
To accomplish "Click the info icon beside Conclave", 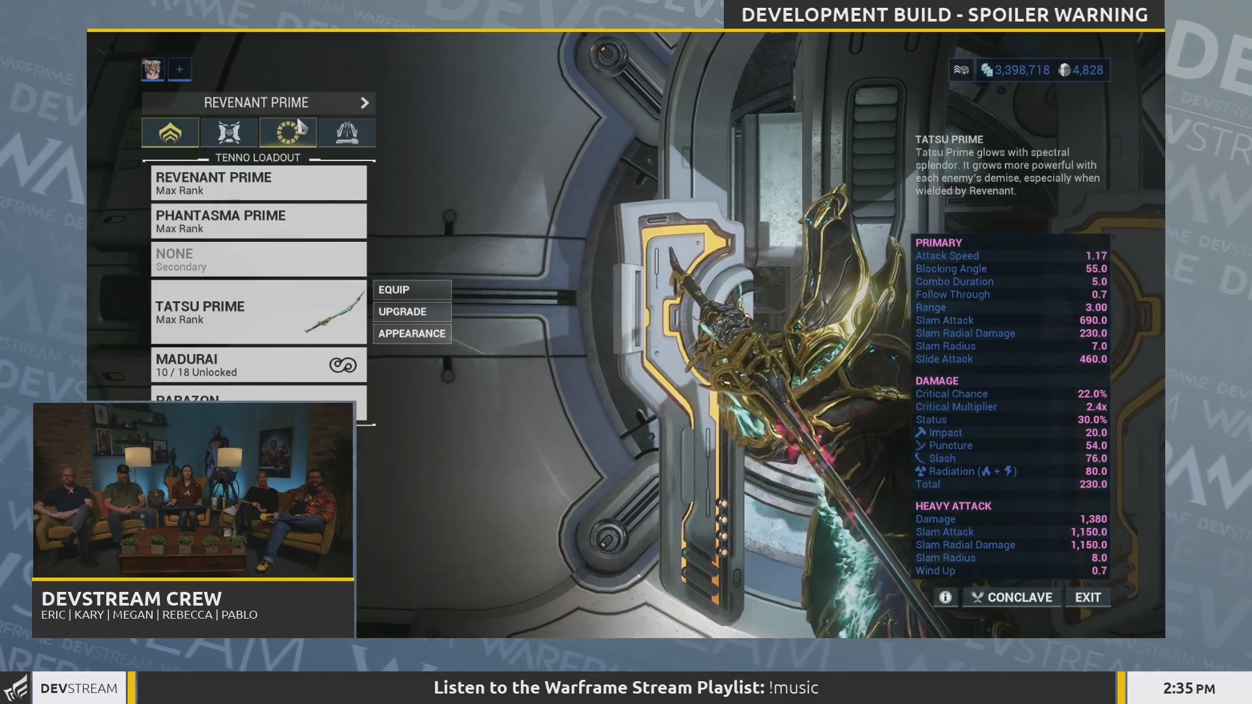I will tap(946, 597).
